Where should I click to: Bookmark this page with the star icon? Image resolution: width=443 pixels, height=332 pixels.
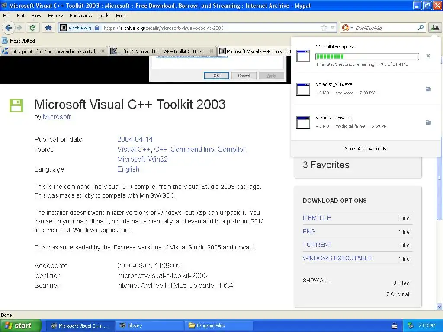(x=324, y=28)
